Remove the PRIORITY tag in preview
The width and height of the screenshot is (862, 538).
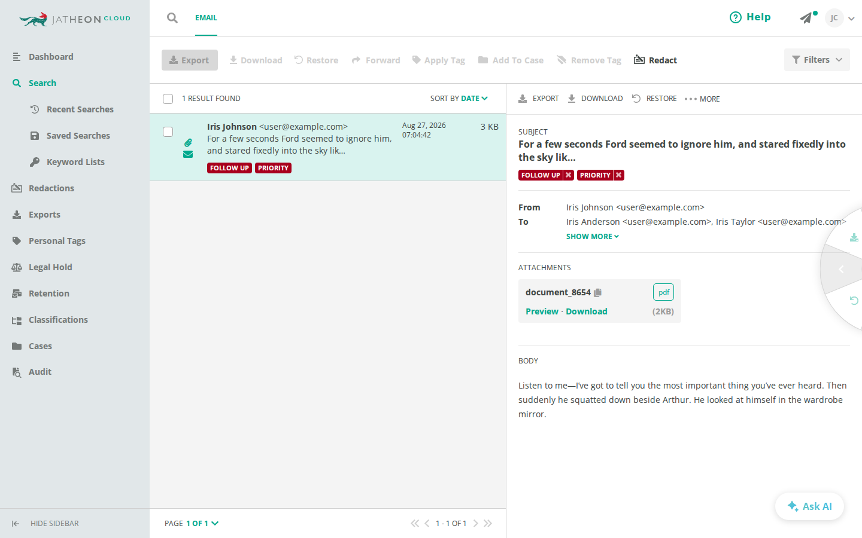tap(619, 175)
